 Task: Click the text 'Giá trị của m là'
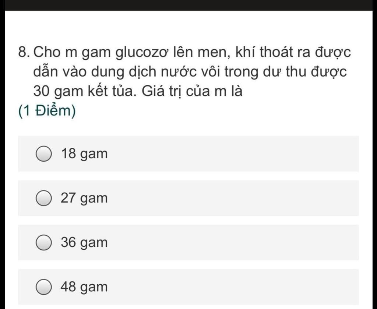192,92
